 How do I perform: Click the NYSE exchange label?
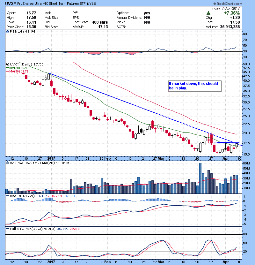[x=91, y=4]
